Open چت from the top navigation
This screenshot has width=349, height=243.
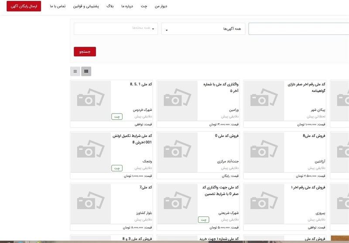tap(144, 7)
